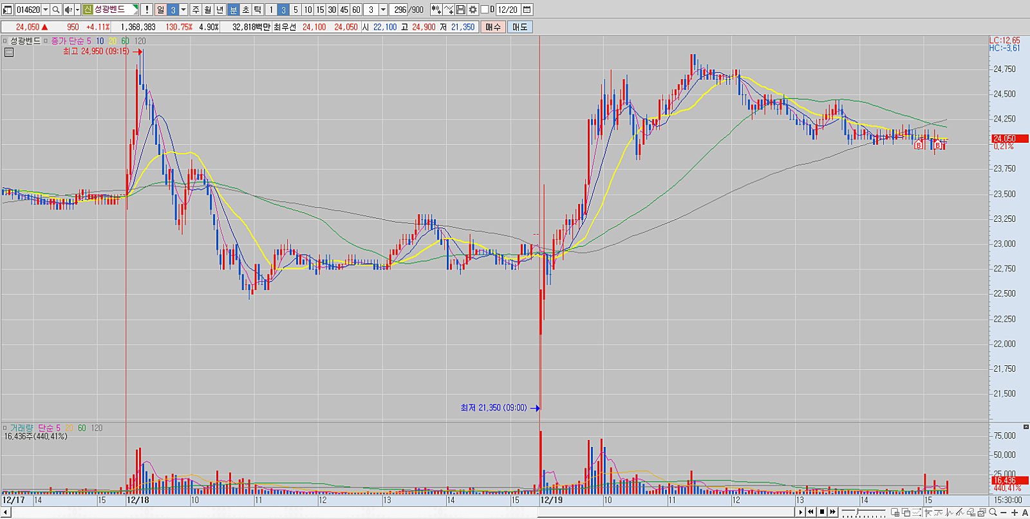This screenshot has width=1030, height=519.
Task: Click the dashed chart compare icon
Action: click(x=917, y=513)
